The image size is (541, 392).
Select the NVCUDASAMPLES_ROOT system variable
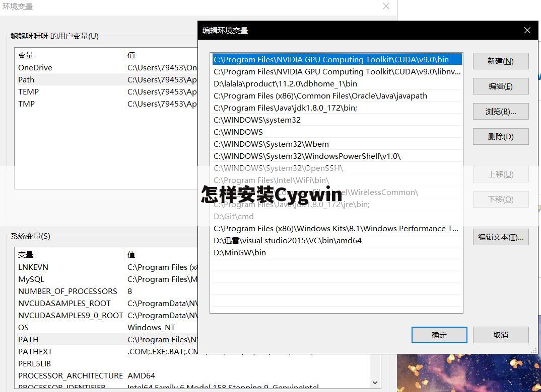point(106,303)
